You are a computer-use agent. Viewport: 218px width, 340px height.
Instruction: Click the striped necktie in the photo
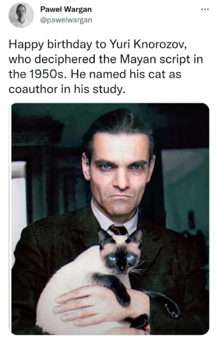118,230
